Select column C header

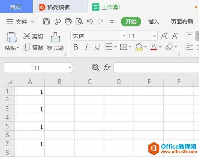pyautogui.click(x=89, y=81)
